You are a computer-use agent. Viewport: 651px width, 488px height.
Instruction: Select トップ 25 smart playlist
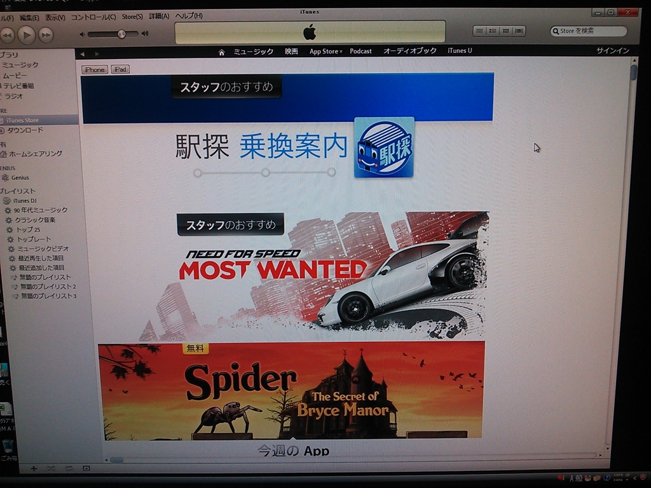[28, 229]
